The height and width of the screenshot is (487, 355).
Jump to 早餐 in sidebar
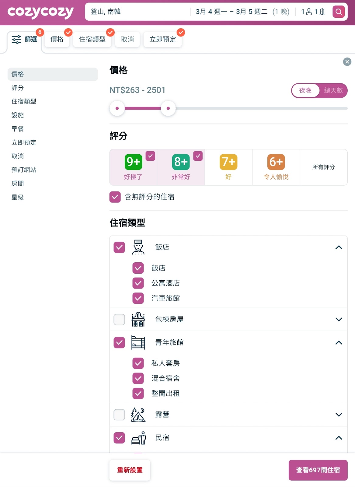click(18, 129)
